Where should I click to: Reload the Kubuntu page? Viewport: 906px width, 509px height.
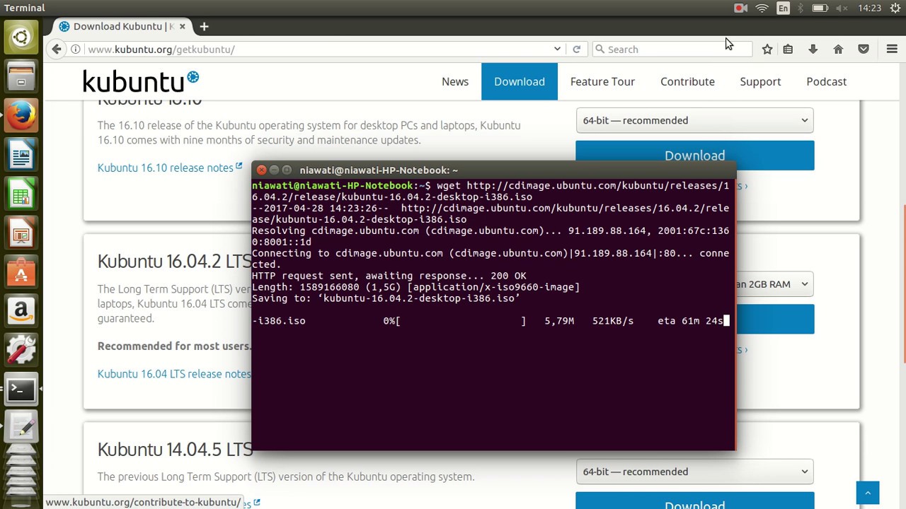pos(576,49)
